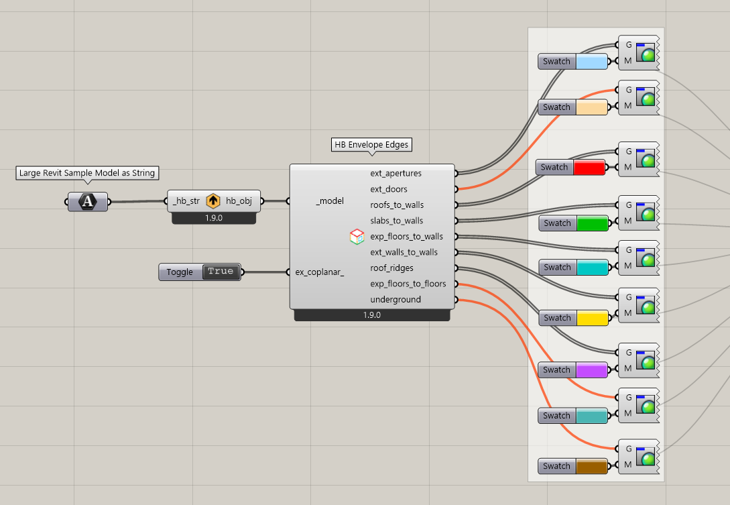Image resolution: width=730 pixels, height=505 pixels.
Task: Click the preview sphere beside yellow swatch
Action: [x=648, y=306]
